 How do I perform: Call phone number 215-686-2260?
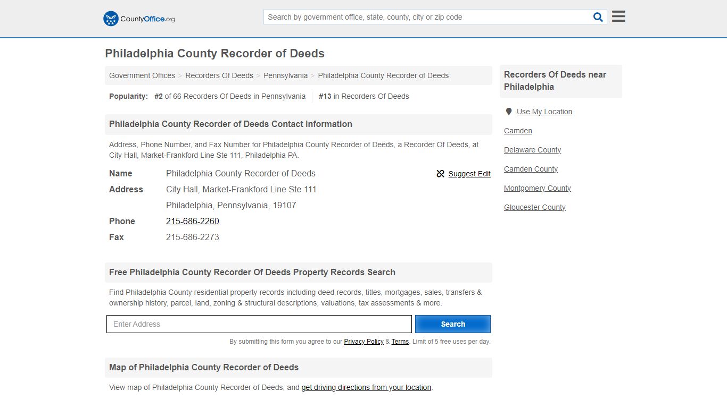[193, 221]
